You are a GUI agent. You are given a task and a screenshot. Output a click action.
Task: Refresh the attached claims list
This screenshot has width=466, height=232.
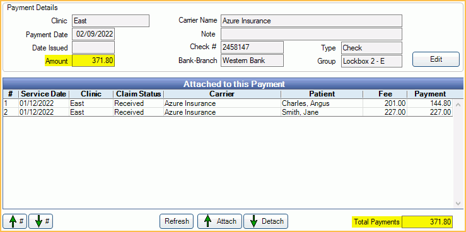coord(177,221)
